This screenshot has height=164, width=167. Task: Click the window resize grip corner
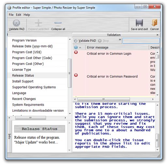(159, 156)
